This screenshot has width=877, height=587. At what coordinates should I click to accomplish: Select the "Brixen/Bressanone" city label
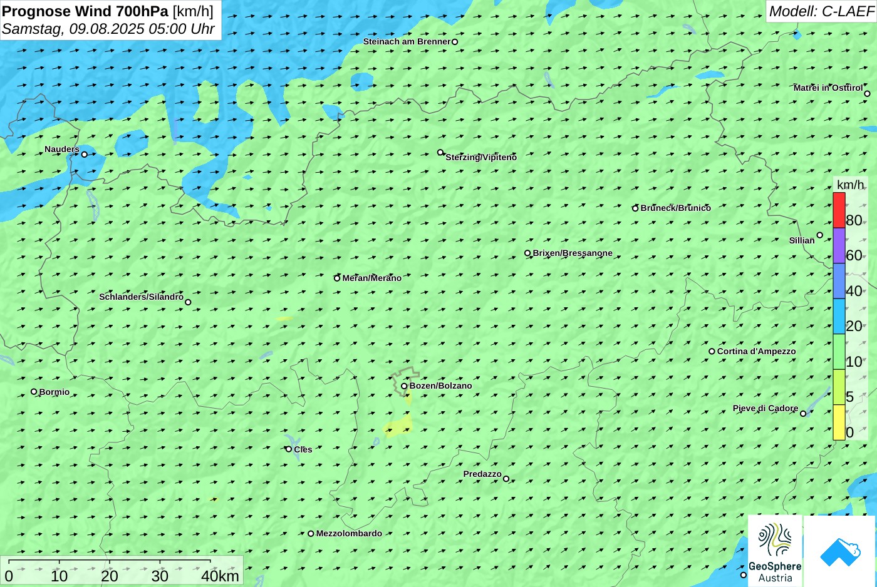click(x=573, y=253)
